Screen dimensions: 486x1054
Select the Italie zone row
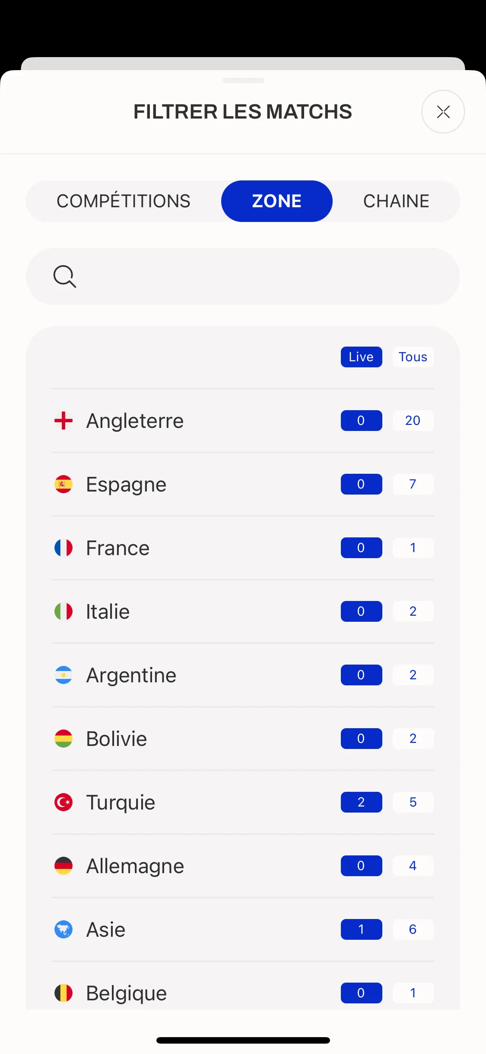point(243,611)
